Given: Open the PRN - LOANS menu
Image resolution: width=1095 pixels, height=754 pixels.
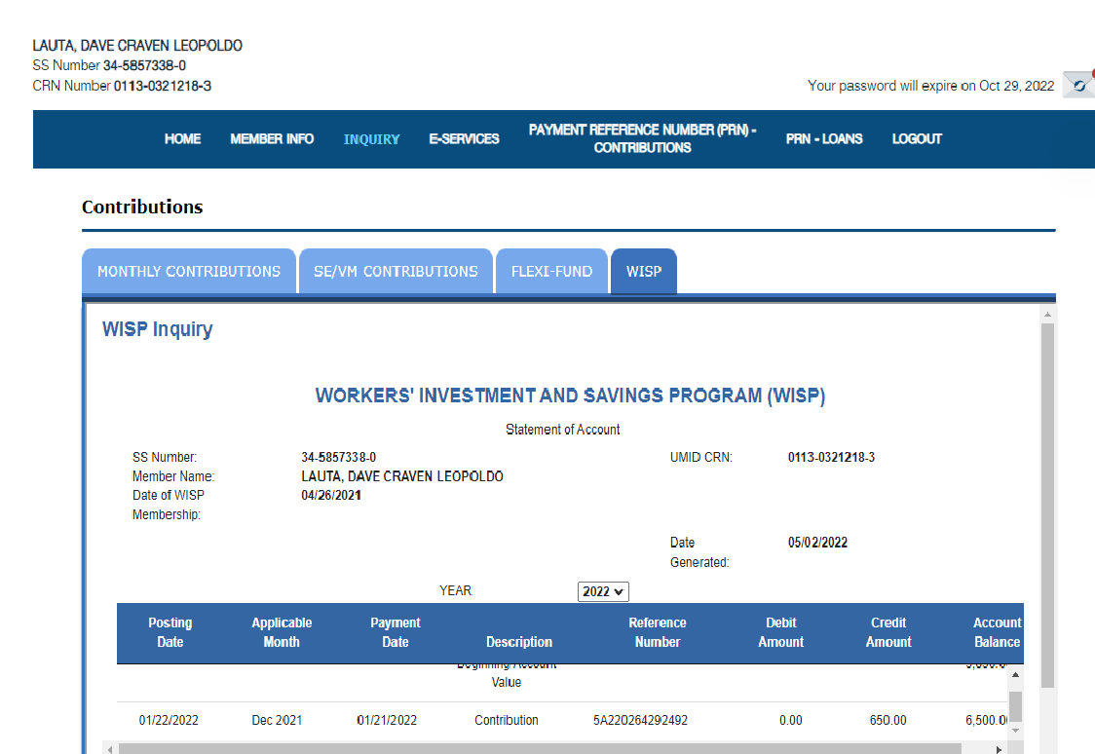Looking at the screenshot, I should click(x=823, y=139).
